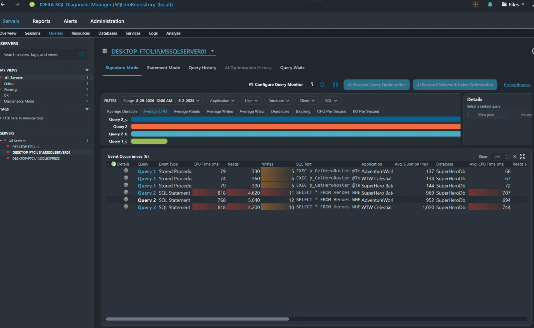Viewport: 534px width, 328px height.
Task: Refresh the query monitor data
Action: click(322, 85)
